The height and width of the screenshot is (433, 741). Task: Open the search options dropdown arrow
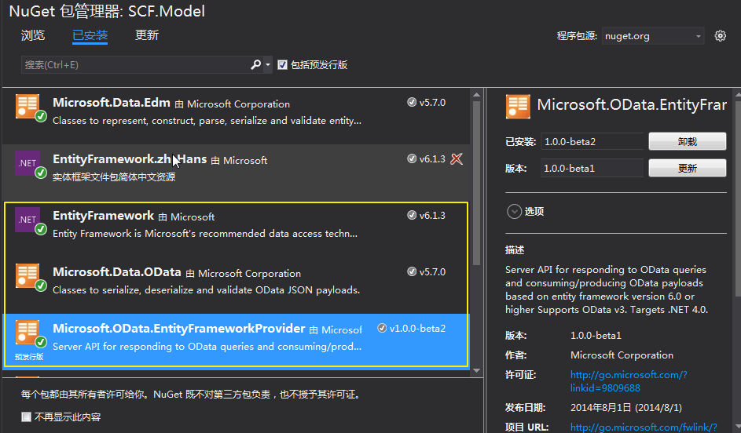[x=268, y=65]
